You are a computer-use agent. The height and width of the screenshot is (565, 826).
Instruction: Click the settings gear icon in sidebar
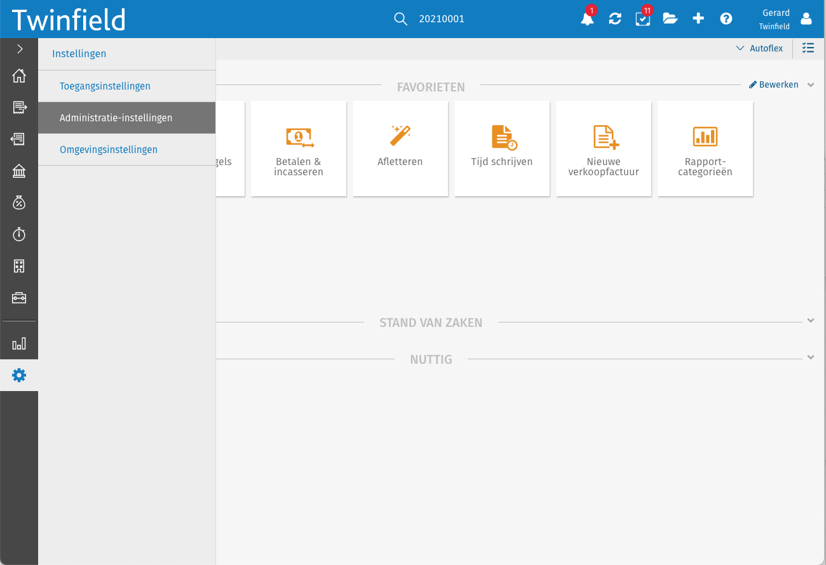[19, 375]
